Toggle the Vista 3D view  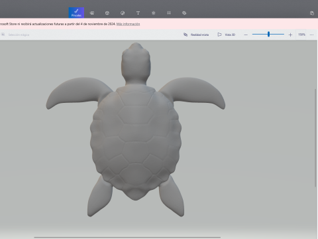227,35
